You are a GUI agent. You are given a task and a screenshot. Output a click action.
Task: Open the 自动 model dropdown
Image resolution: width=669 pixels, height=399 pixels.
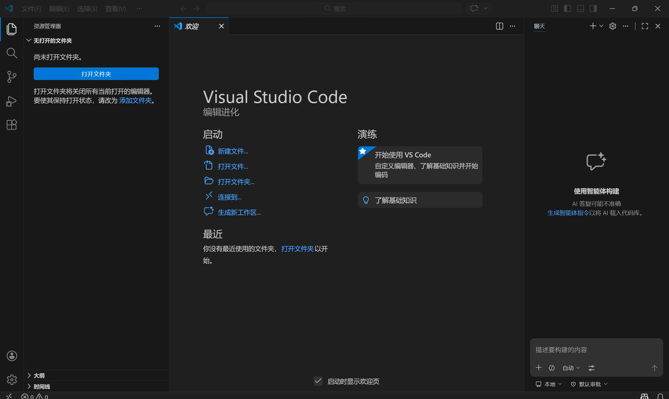(x=571, y=368)
